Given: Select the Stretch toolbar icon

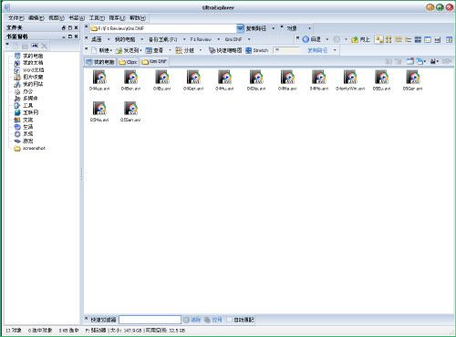Looking at the screenshot, I should point(248,50).
